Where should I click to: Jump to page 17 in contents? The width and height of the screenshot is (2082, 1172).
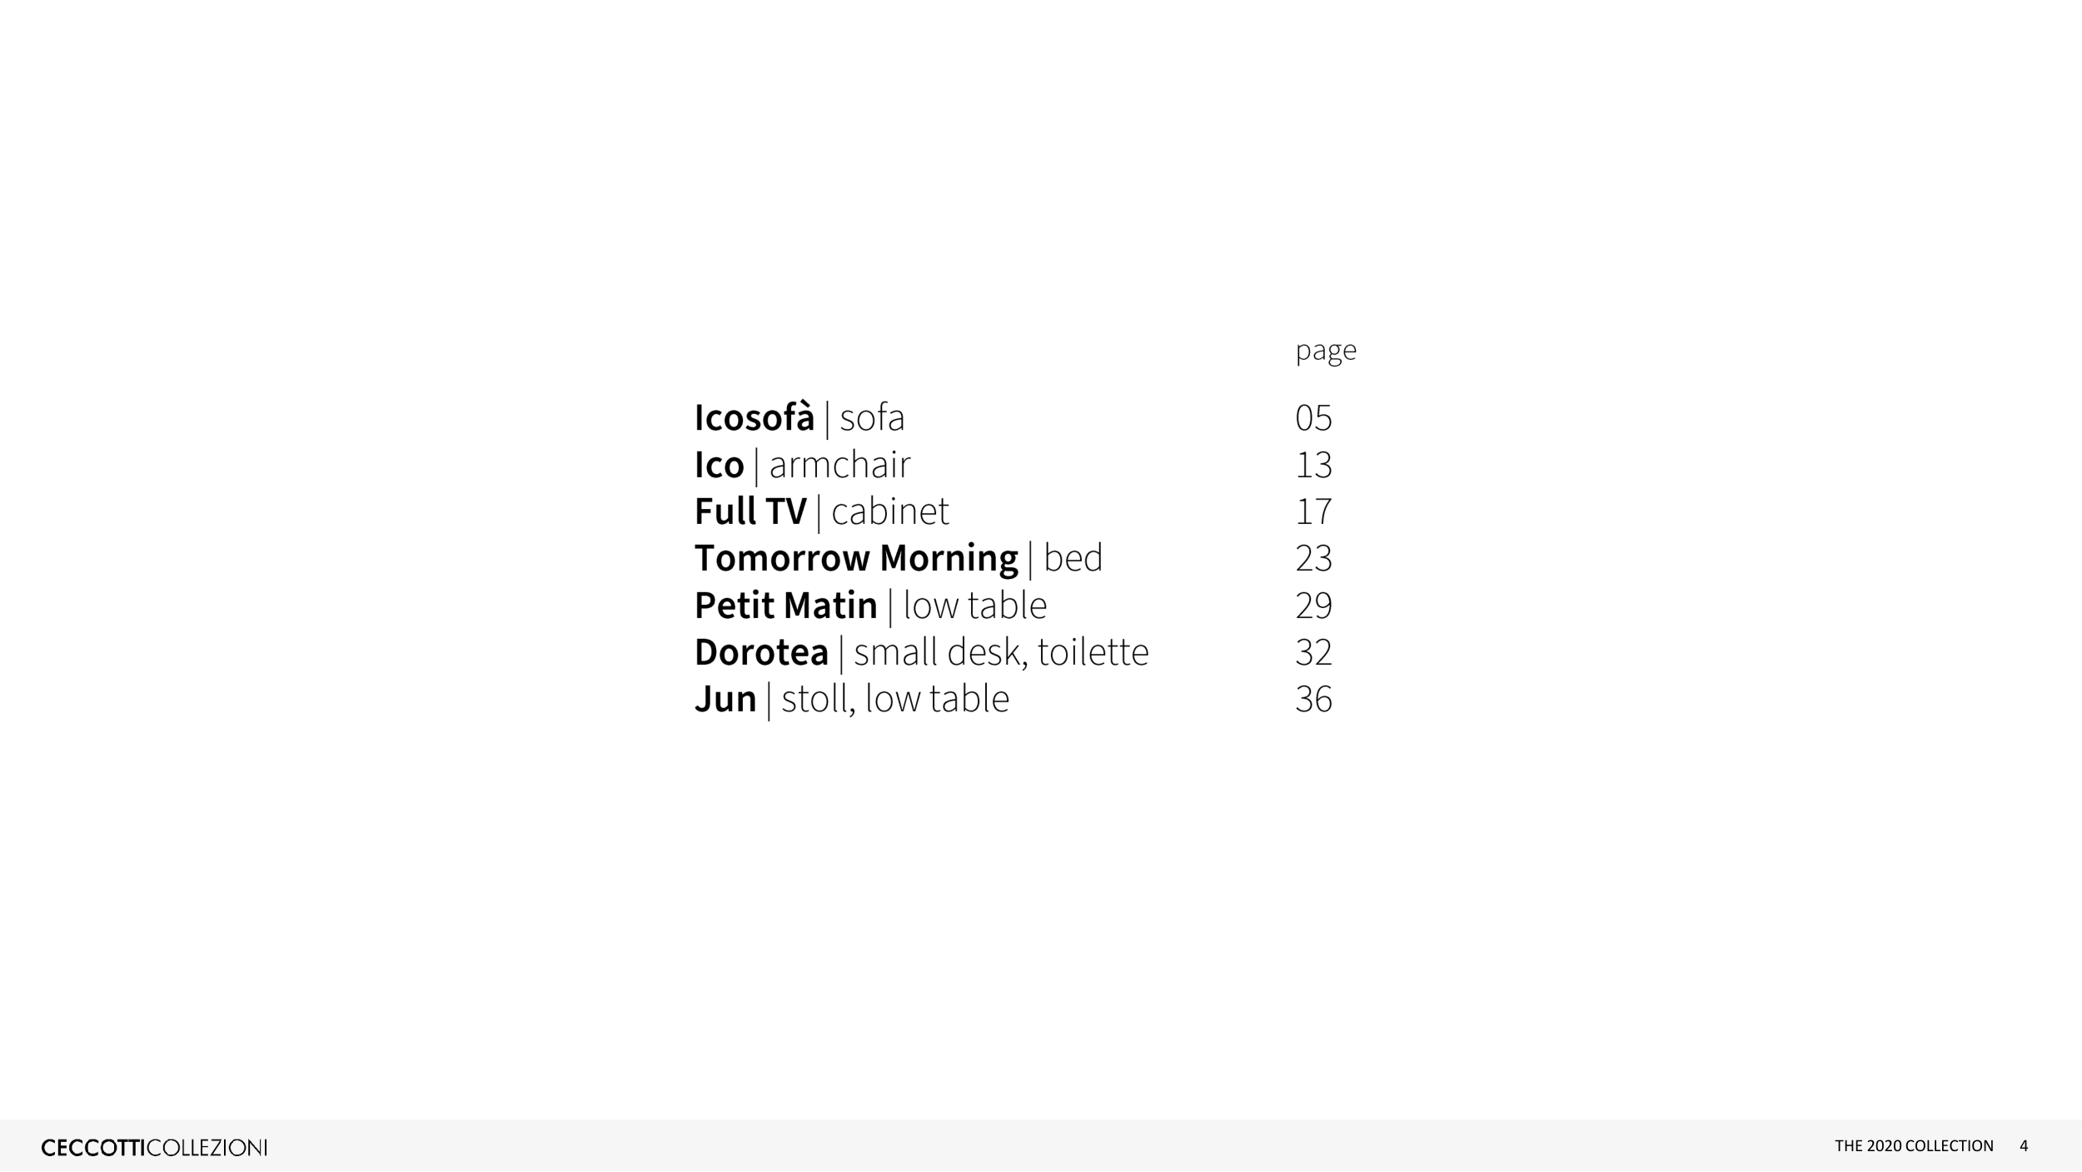click(1313, 511)
